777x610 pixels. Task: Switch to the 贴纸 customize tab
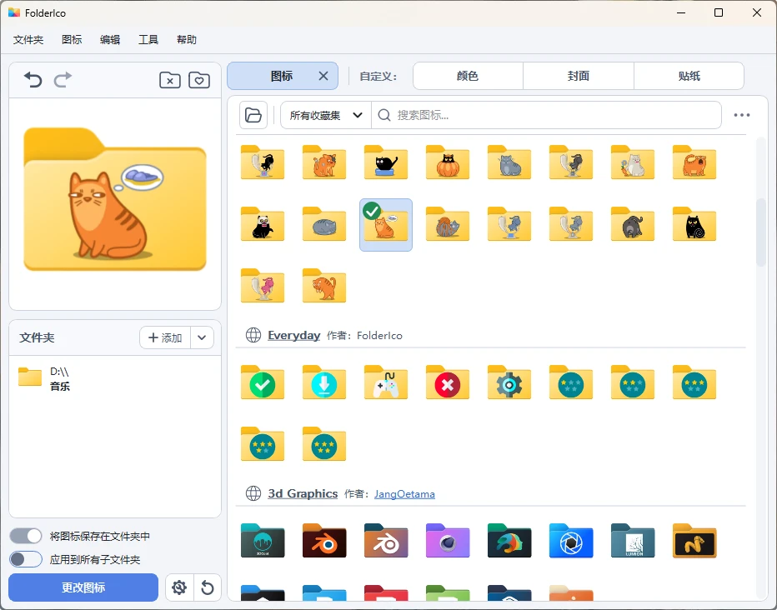coord(689,77)
